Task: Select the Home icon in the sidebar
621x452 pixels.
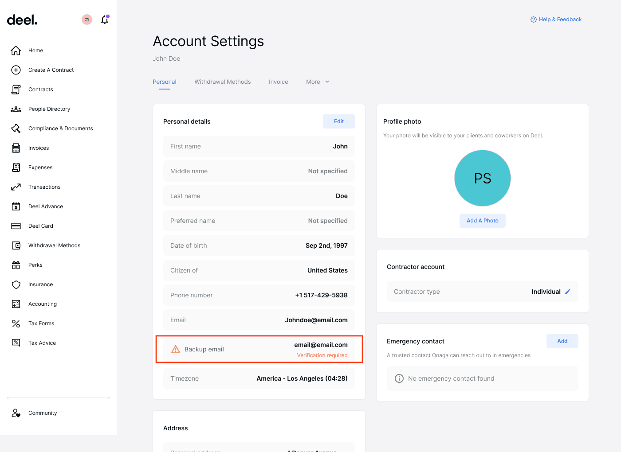Action: pos(16,50)
